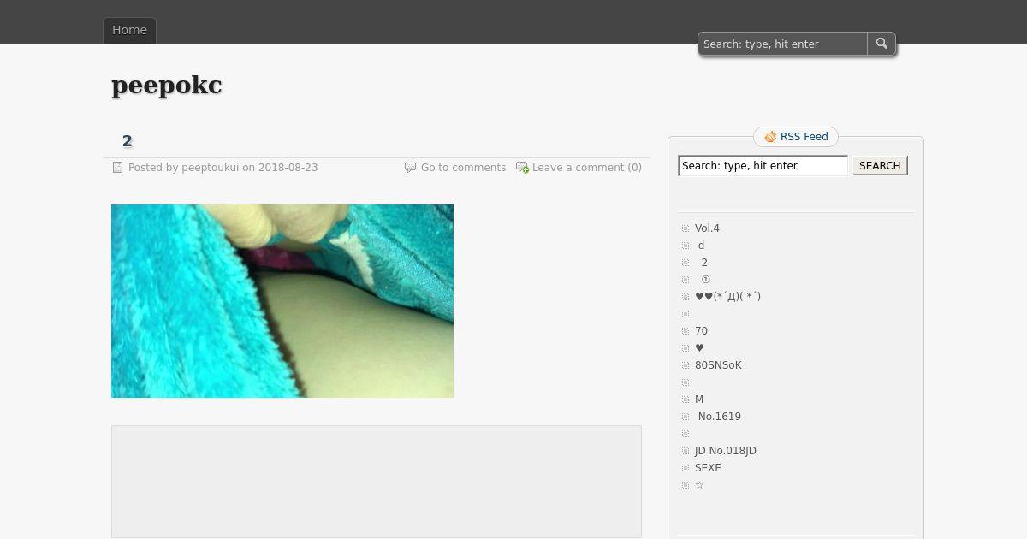Screen dimensions: 1027x539
Task: Click the header search input field
Action: [x=783, y=44]
